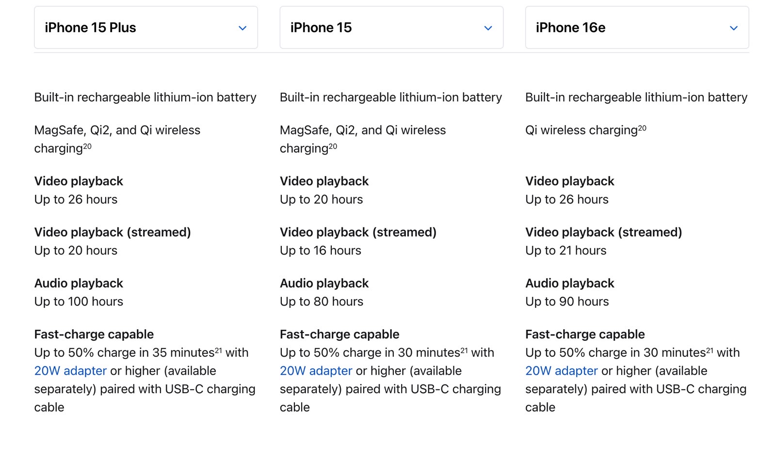Open the 20W adapter link under iPhone 15 Plus
This screenshot has height=464, width=776.
70,371
